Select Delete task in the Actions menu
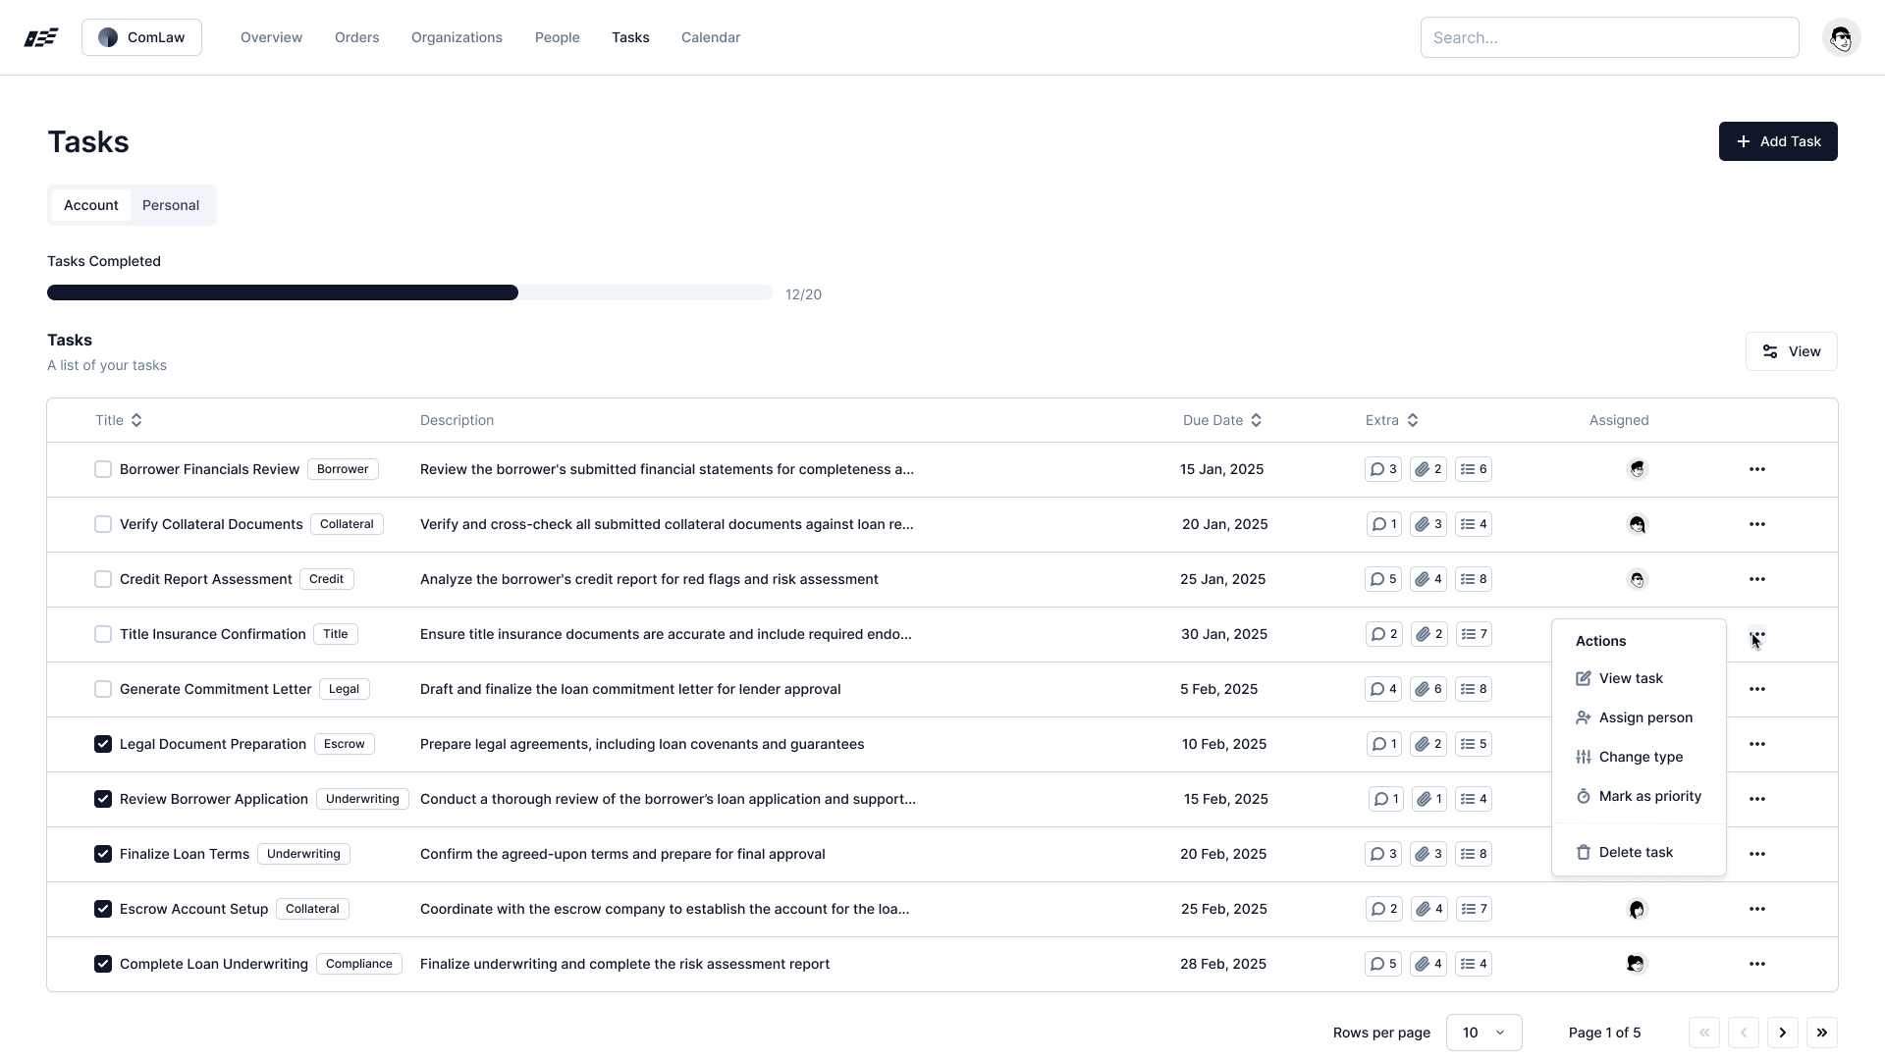The image size is (1885, 1060). coord(1636,852)
